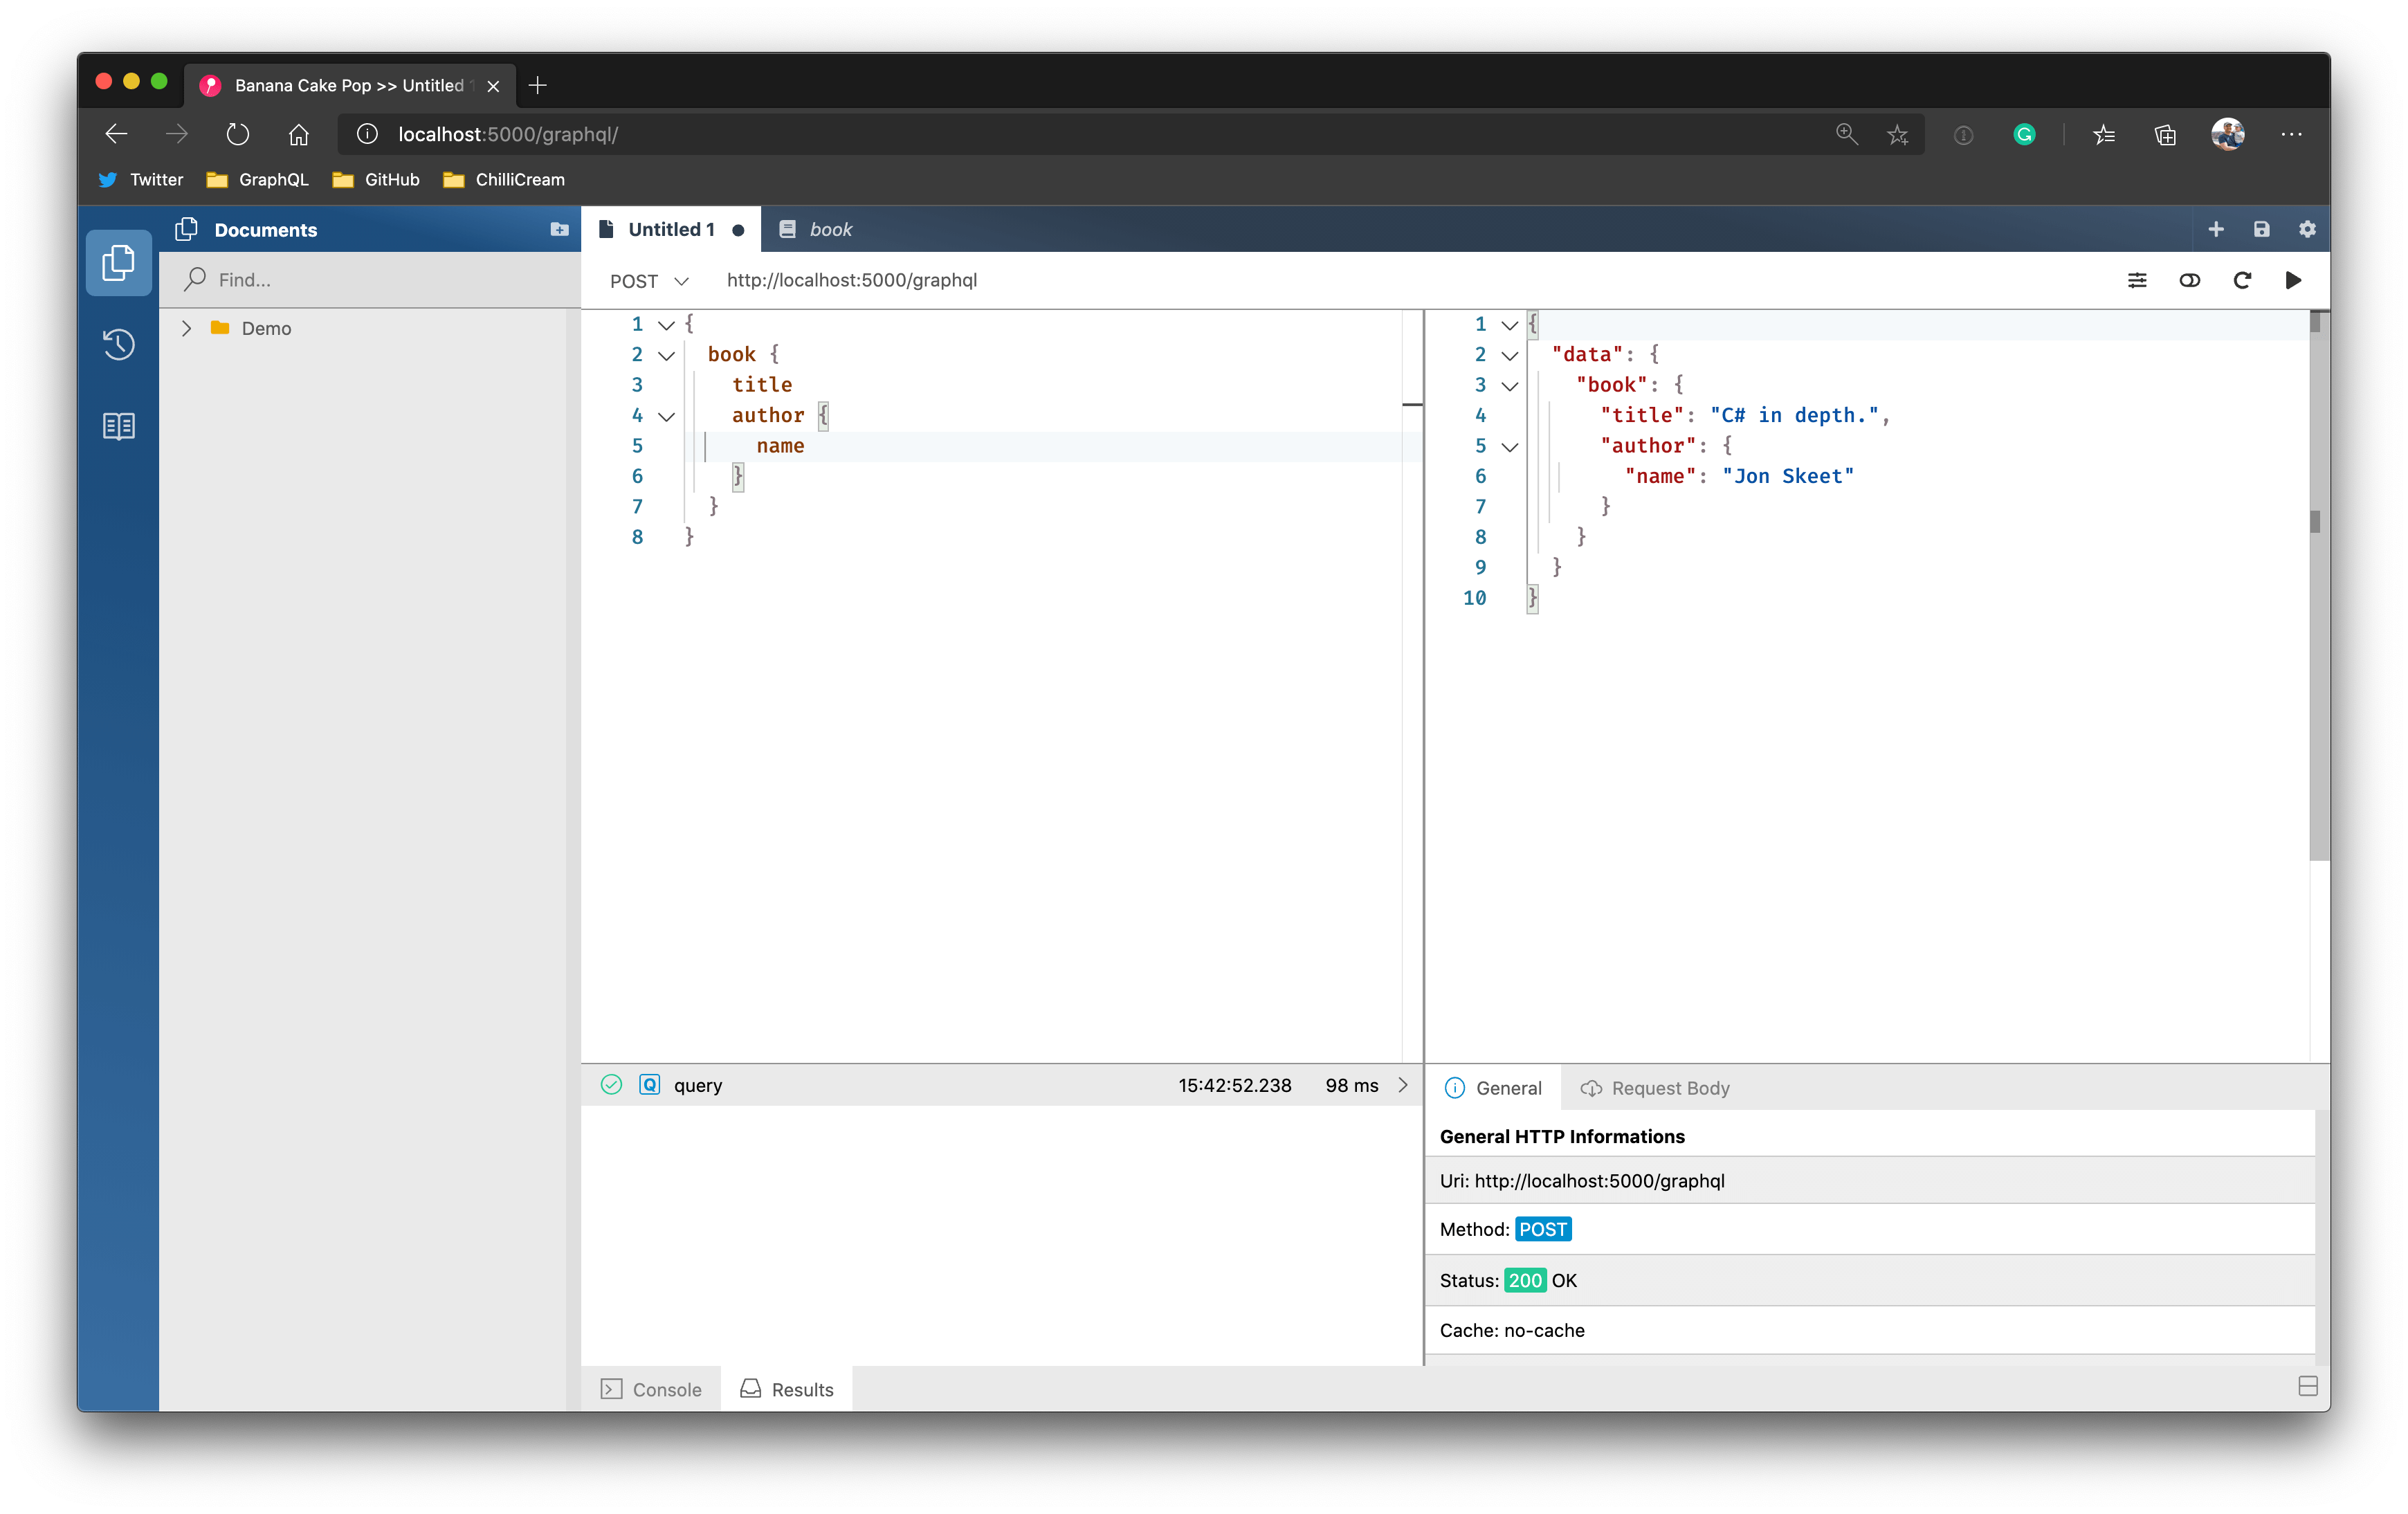Toggle the linked circles icon in toolbar

(2189, 280)
